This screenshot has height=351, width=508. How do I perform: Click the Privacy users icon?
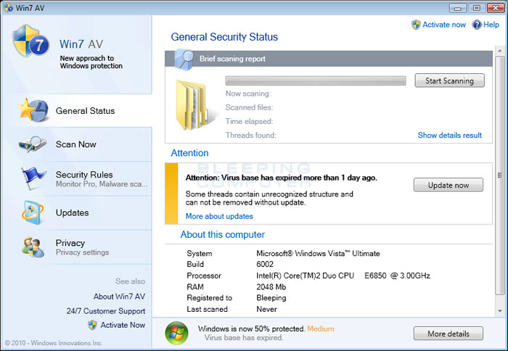(x=33, y=247)
